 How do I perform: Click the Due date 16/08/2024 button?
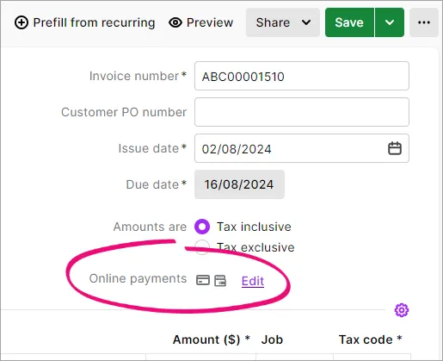(x=239, y=184)
